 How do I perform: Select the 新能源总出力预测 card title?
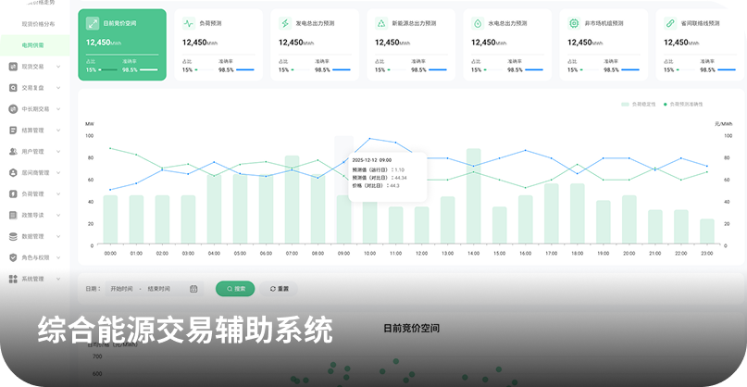click(x=414, y=23)
